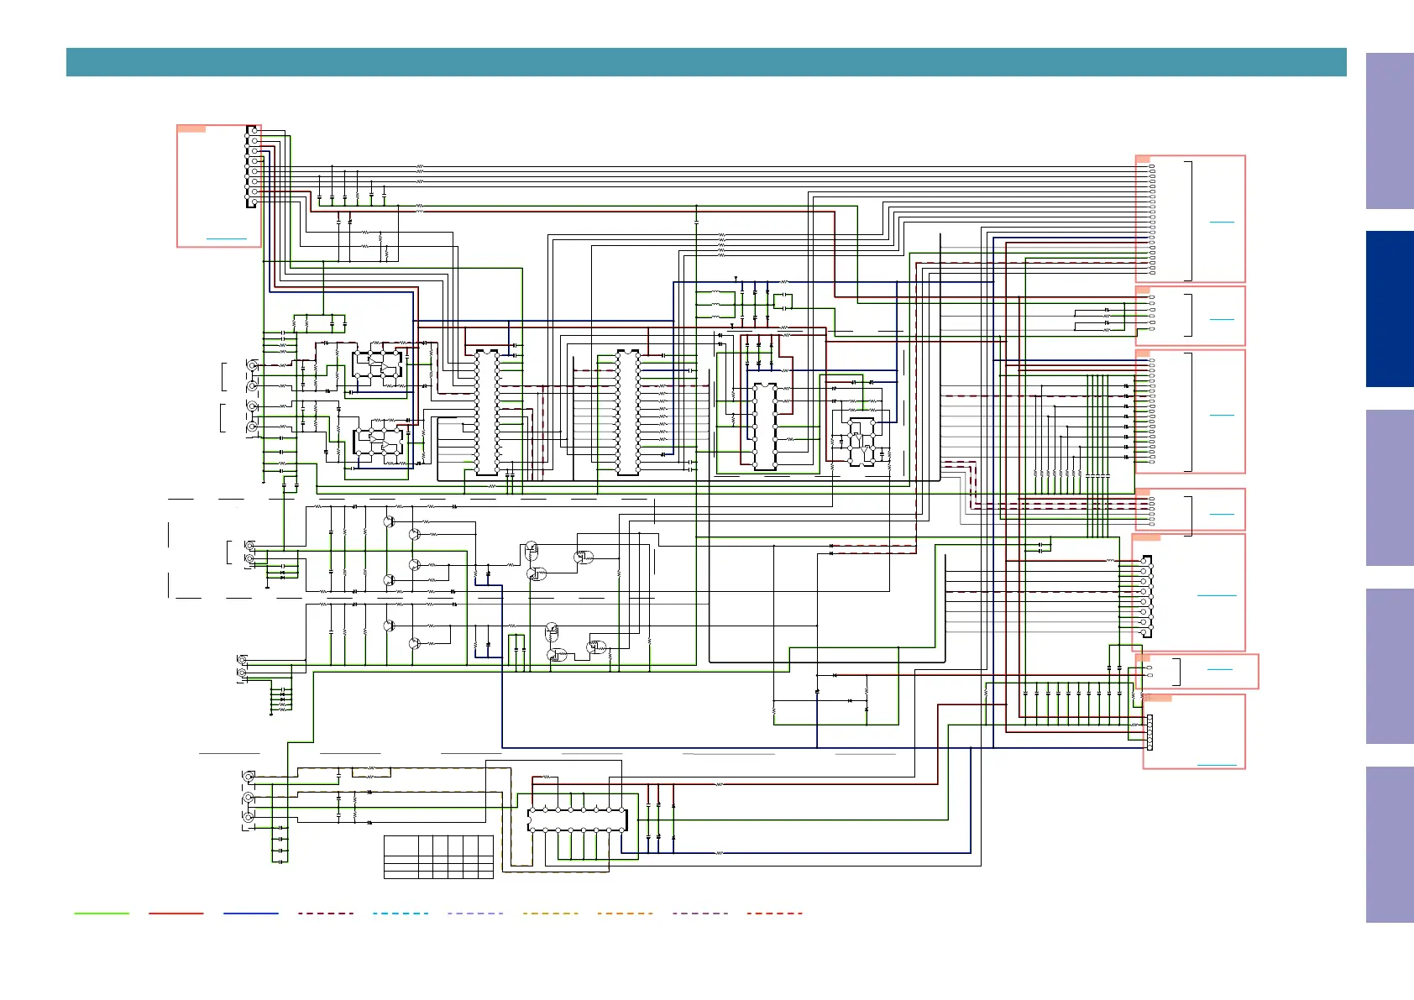Click the orange dashed legend line

tap(625, 914)
